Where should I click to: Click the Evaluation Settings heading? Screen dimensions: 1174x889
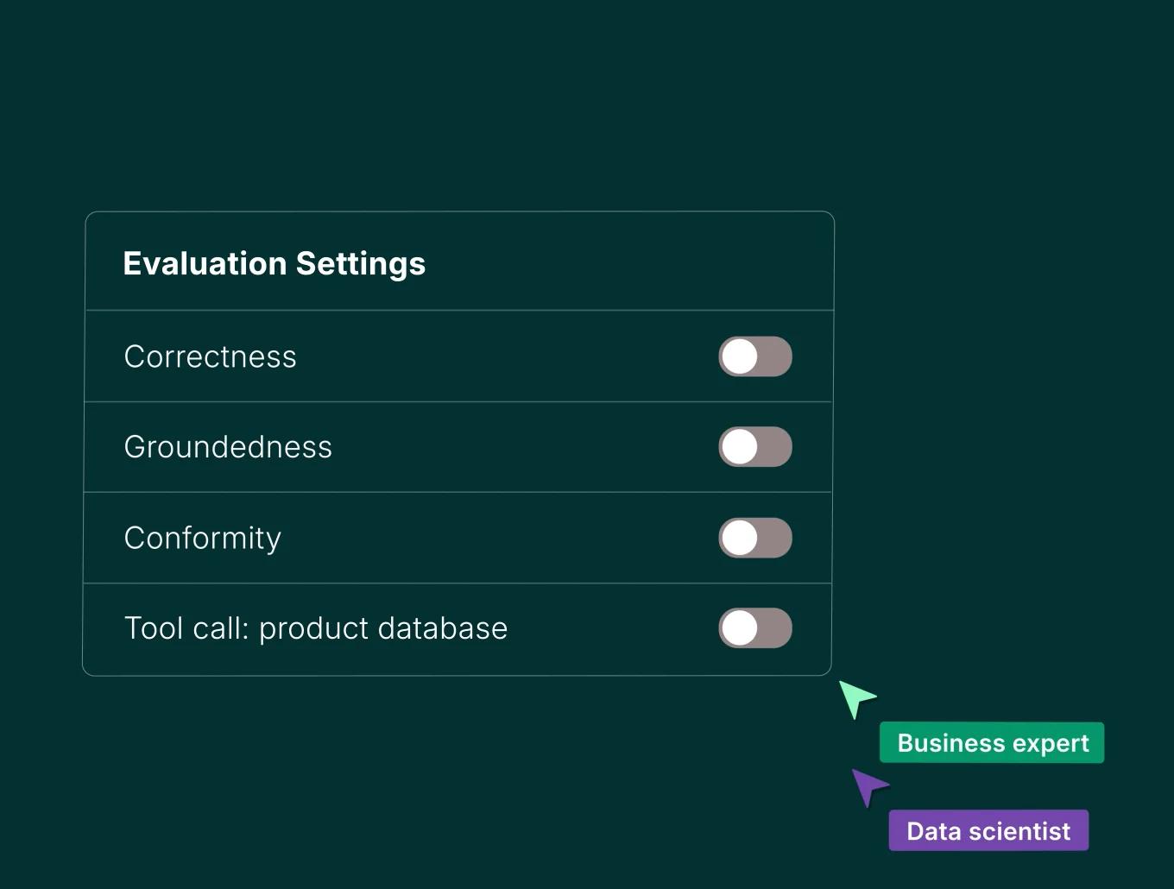(275, 263)
